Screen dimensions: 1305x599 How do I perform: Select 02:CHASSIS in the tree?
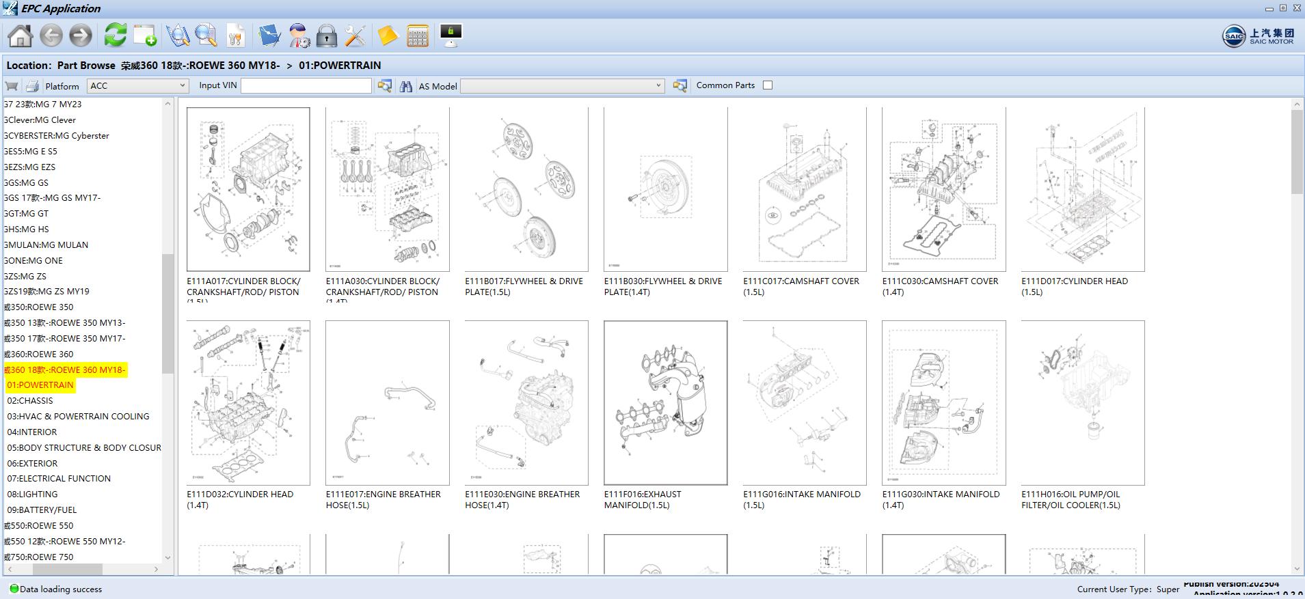pos(30,401)
